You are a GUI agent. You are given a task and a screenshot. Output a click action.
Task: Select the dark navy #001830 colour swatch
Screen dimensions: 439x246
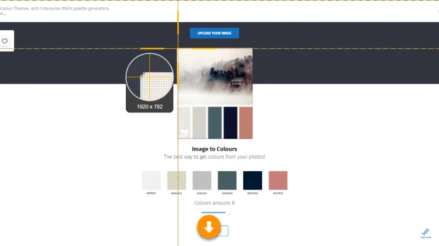pyautogui.click(x=252, y=181)
